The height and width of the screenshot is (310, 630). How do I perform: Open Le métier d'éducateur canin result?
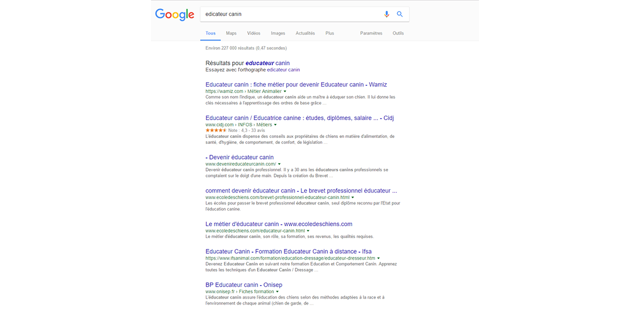click(279, 224)
